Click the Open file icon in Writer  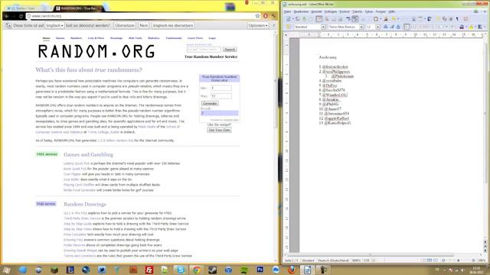tap(298, 19)
